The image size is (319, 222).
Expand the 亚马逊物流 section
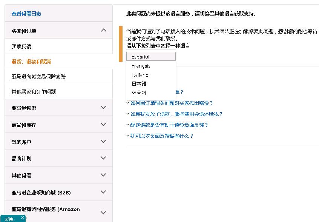104,108
